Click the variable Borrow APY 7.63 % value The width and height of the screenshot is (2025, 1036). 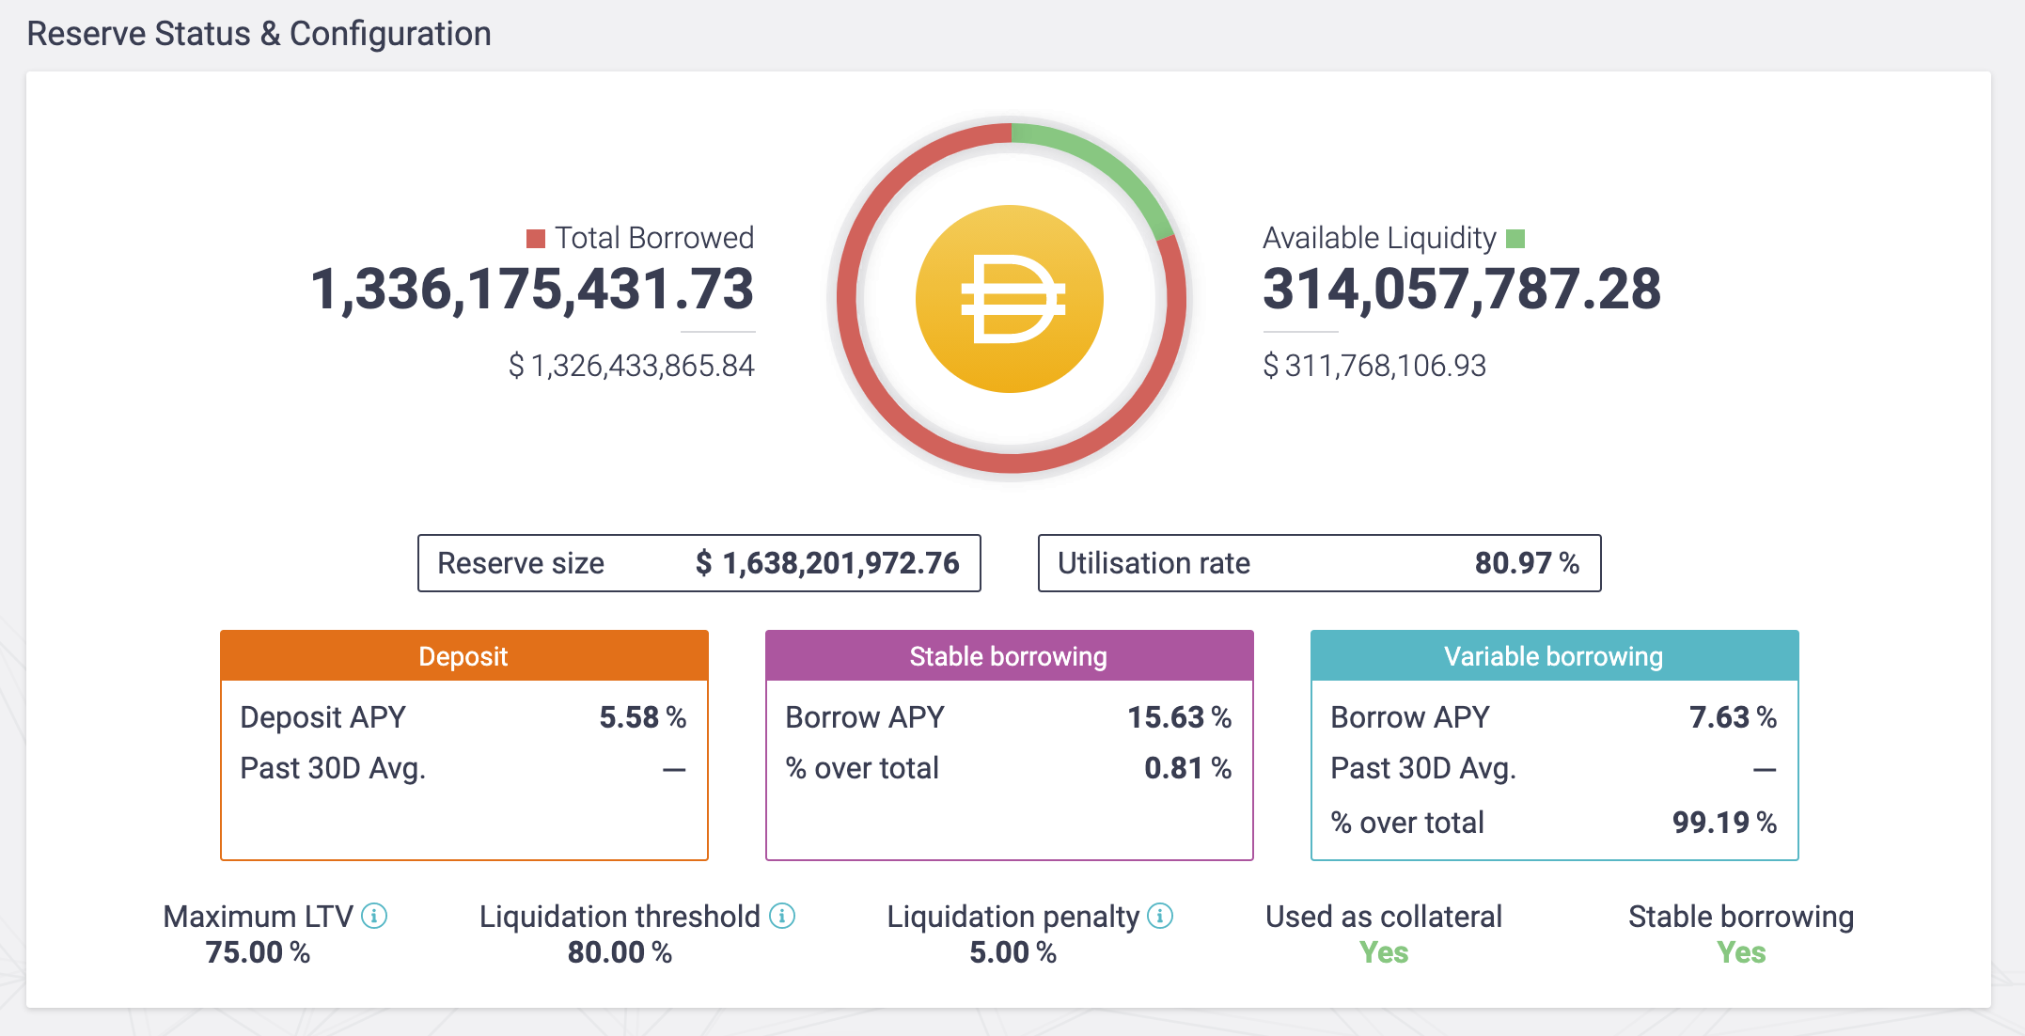[x=1733, y=717]
